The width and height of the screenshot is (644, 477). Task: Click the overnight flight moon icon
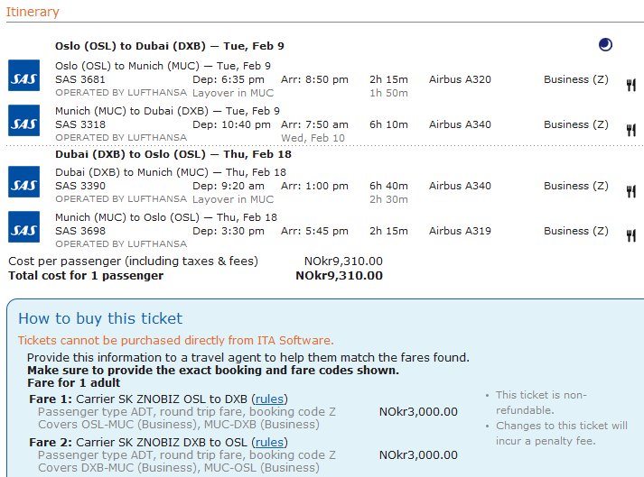click(x=605, y=45)
